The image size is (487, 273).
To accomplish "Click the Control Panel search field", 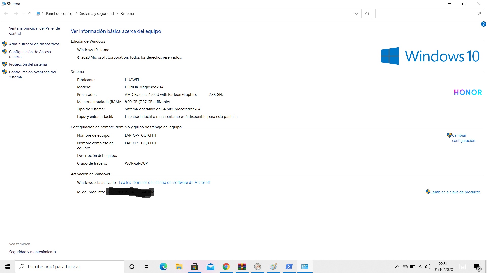I will (425, 14).
